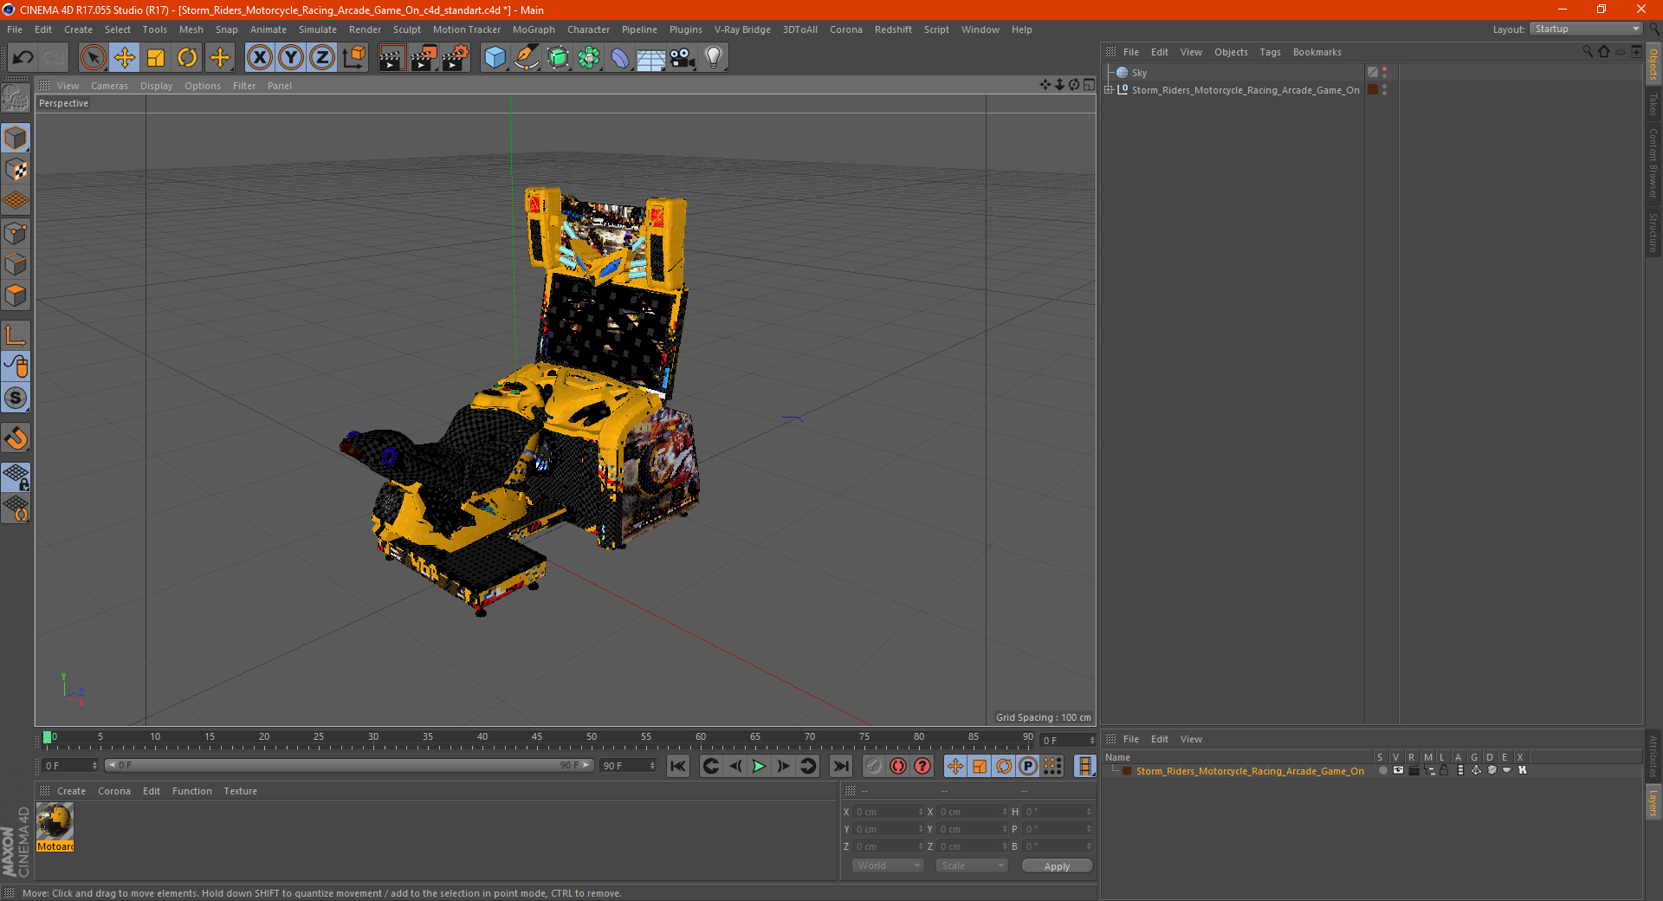The height and width of the screenshot is (901, 1663).
Task: Enable Edges mode
Action: (16, 264)
